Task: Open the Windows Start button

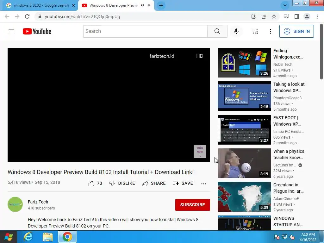Action: [x=8, y=237]
